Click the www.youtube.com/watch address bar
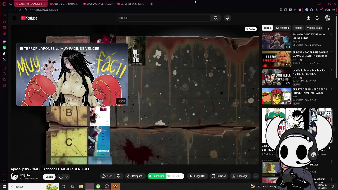Viewport: 338px width, 190px height. (44, 10)
